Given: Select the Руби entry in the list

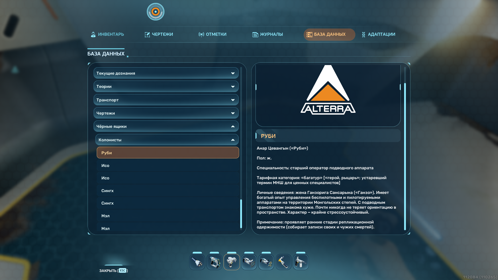Looking at the screenshot, I should click(168, 153).
